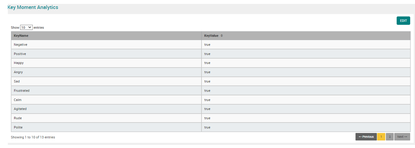Go to Previous page
Screen dimensions: 415x148
[366, 137]
